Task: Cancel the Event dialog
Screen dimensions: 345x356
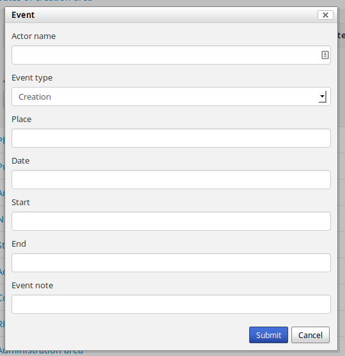Action: pyautogui.click(x=310, y=335)
